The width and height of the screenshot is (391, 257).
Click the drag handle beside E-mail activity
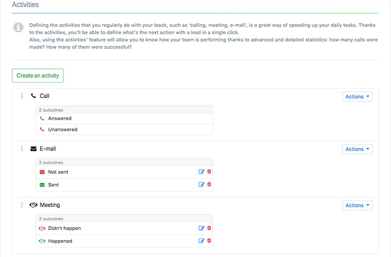(x=22, y=149)
